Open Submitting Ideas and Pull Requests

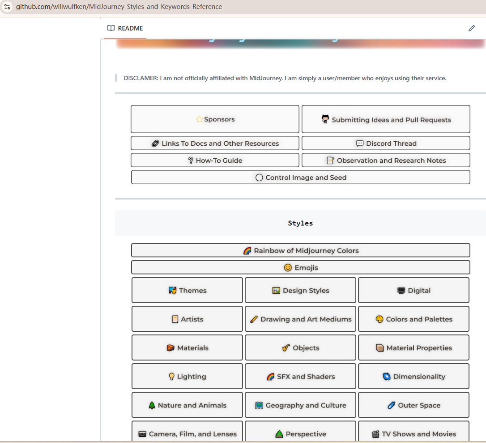(386, 119)
